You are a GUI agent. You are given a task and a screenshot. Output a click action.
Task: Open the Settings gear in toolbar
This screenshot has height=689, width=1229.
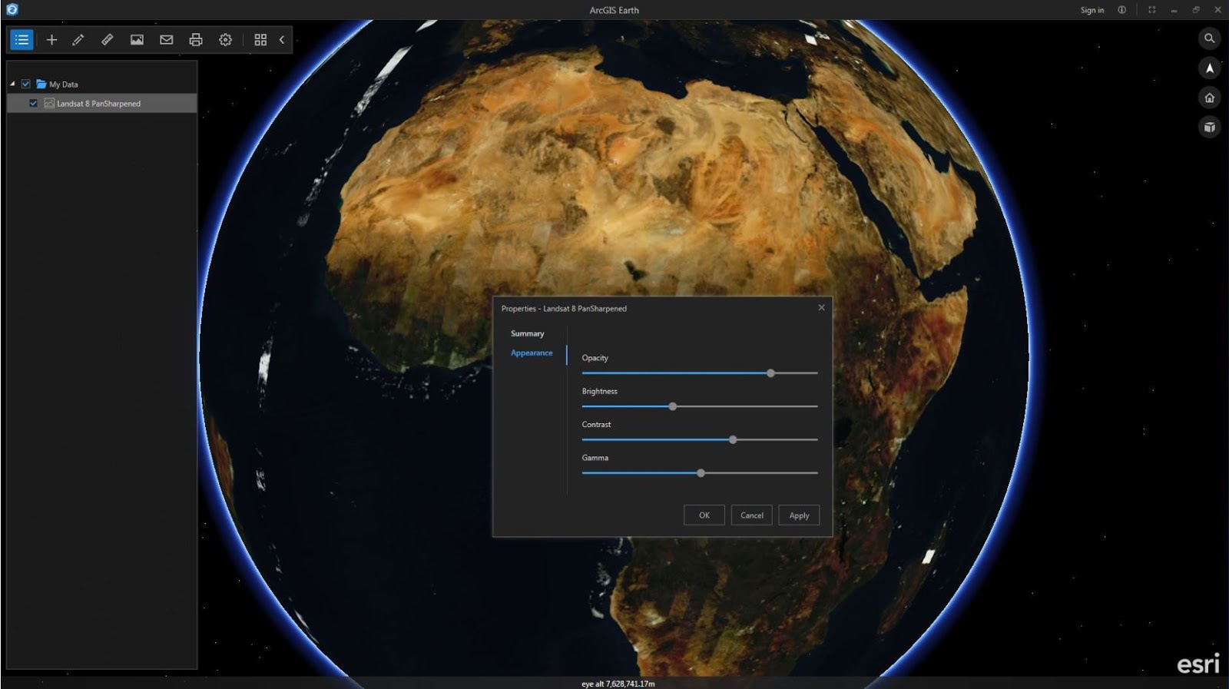point(225,40)
